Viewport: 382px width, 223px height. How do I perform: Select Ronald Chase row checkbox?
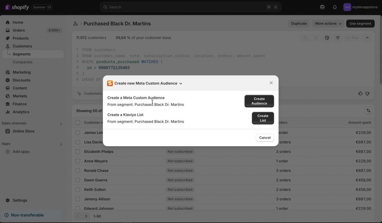pyautogui.click(x=78, y=171)
